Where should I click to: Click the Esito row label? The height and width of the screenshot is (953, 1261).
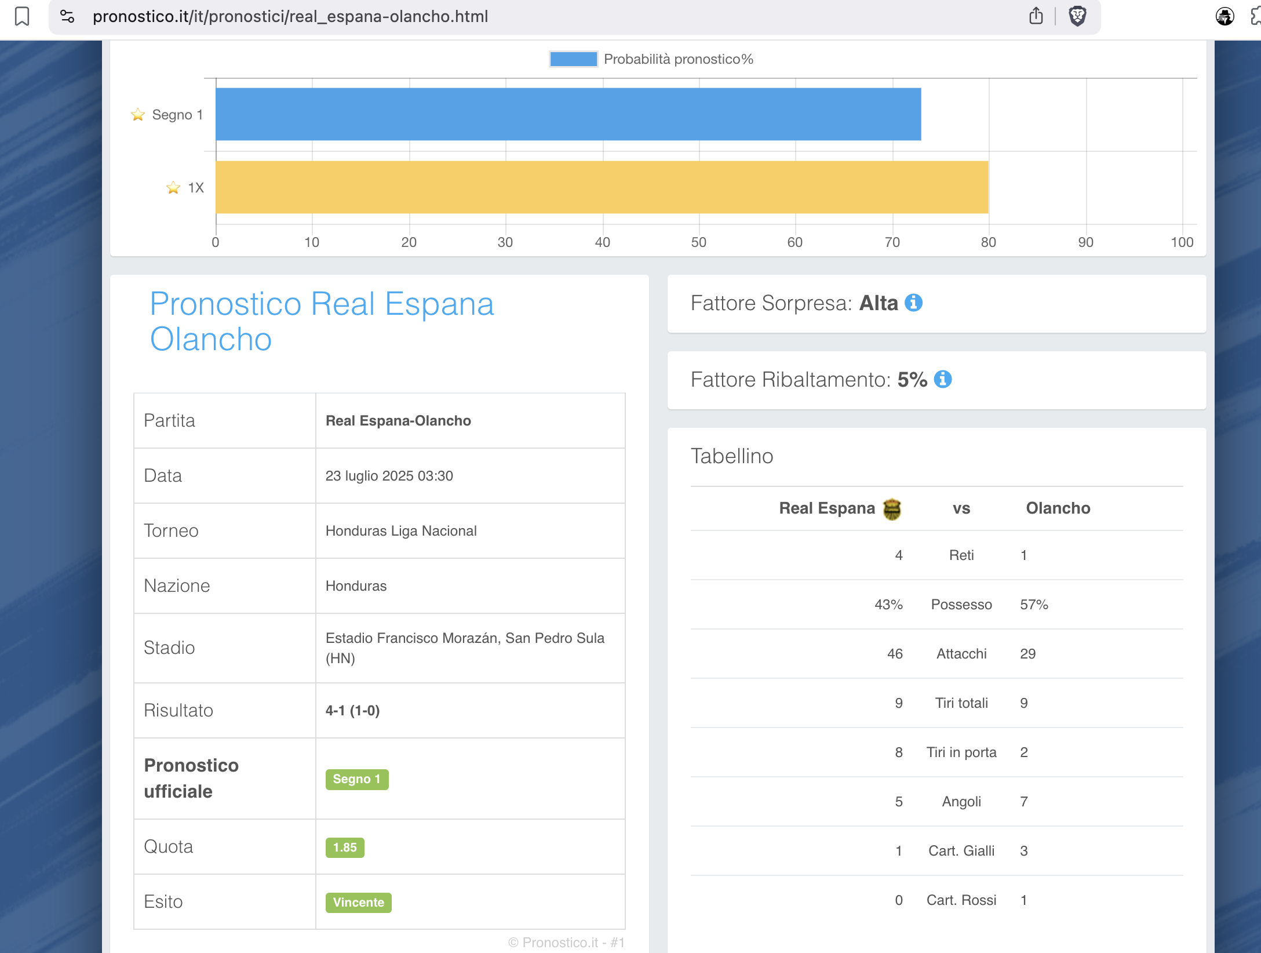[163, 902]
